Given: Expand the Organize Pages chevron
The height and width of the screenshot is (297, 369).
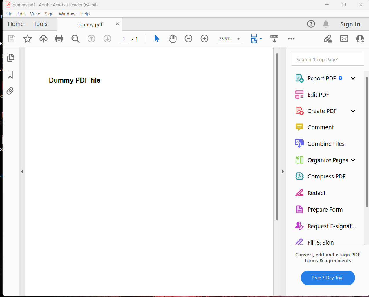Looking at the screenshot, I should point(353,160).
